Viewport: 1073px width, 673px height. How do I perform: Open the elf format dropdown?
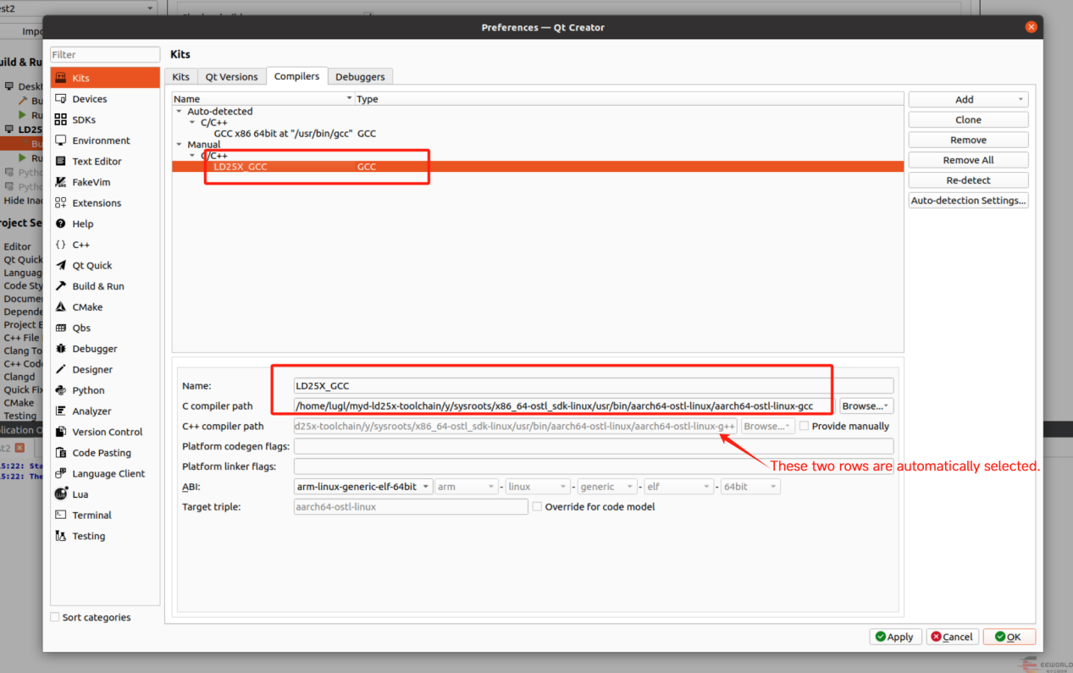(678, 487)
